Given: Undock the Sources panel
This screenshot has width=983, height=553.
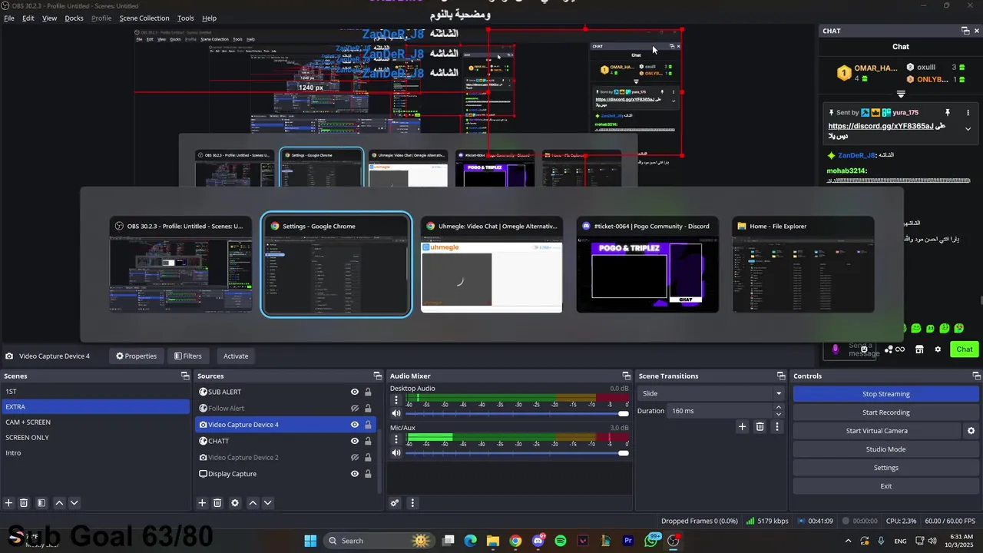Looking at the screenshot, I should tap(377, 376).
